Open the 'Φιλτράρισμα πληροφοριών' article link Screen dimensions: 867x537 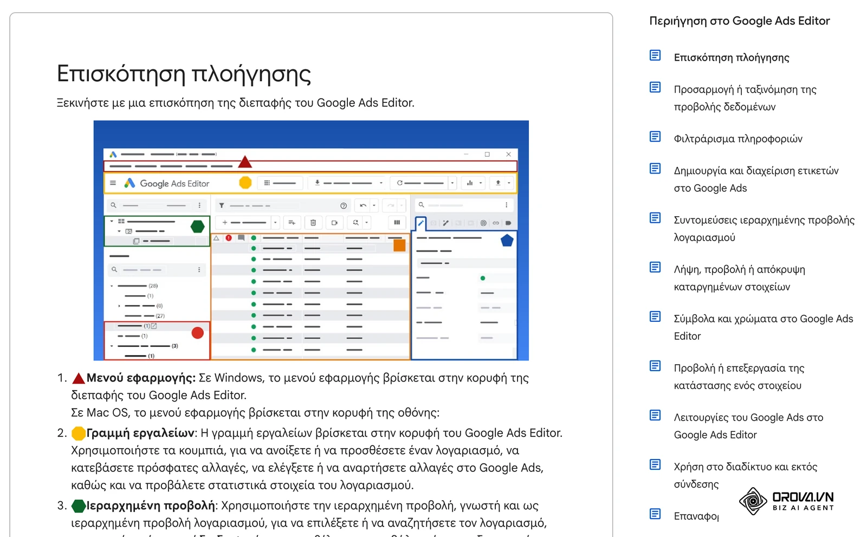point(738,139)
